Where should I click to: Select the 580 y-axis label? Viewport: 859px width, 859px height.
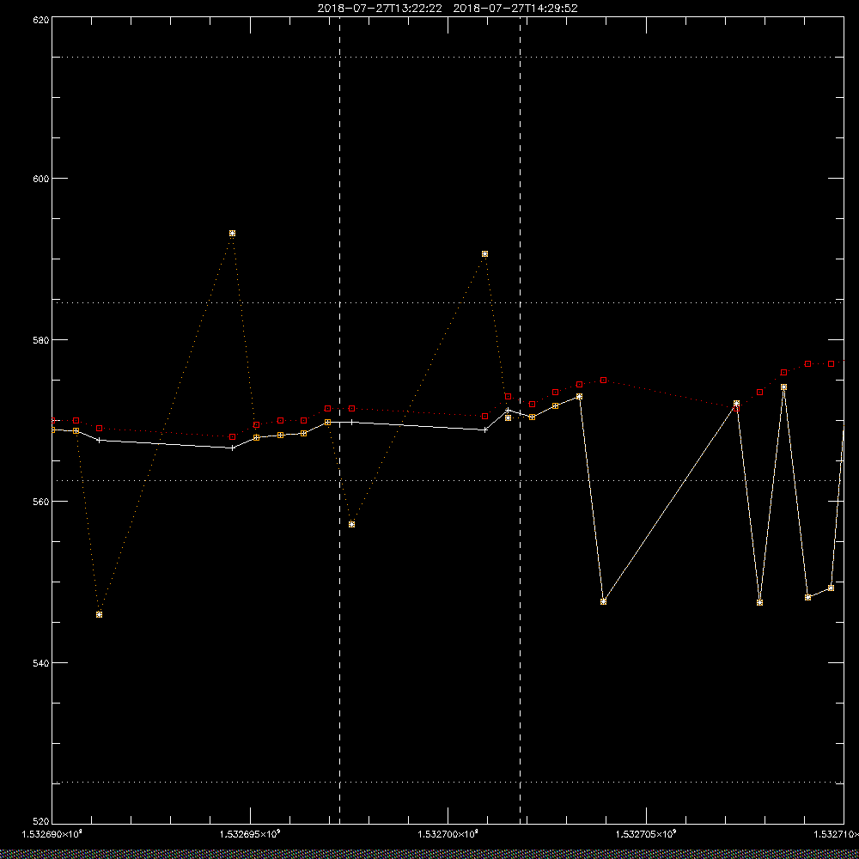pyautogui.click(x=41, y=339)
